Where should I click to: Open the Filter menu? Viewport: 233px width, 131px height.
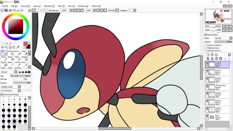tap(61, 6)
